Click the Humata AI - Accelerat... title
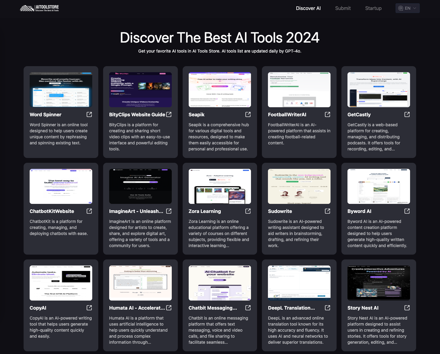Viewport: 440px width, 354px height. coord(137,308)
